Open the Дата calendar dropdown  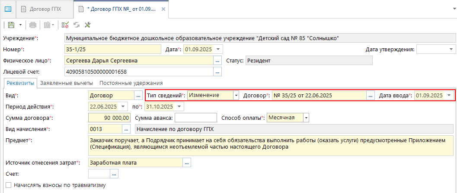pyautogui.click(x=218, y=50)
